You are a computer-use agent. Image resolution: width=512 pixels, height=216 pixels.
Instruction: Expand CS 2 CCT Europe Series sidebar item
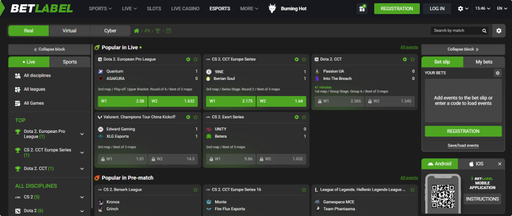82,153
